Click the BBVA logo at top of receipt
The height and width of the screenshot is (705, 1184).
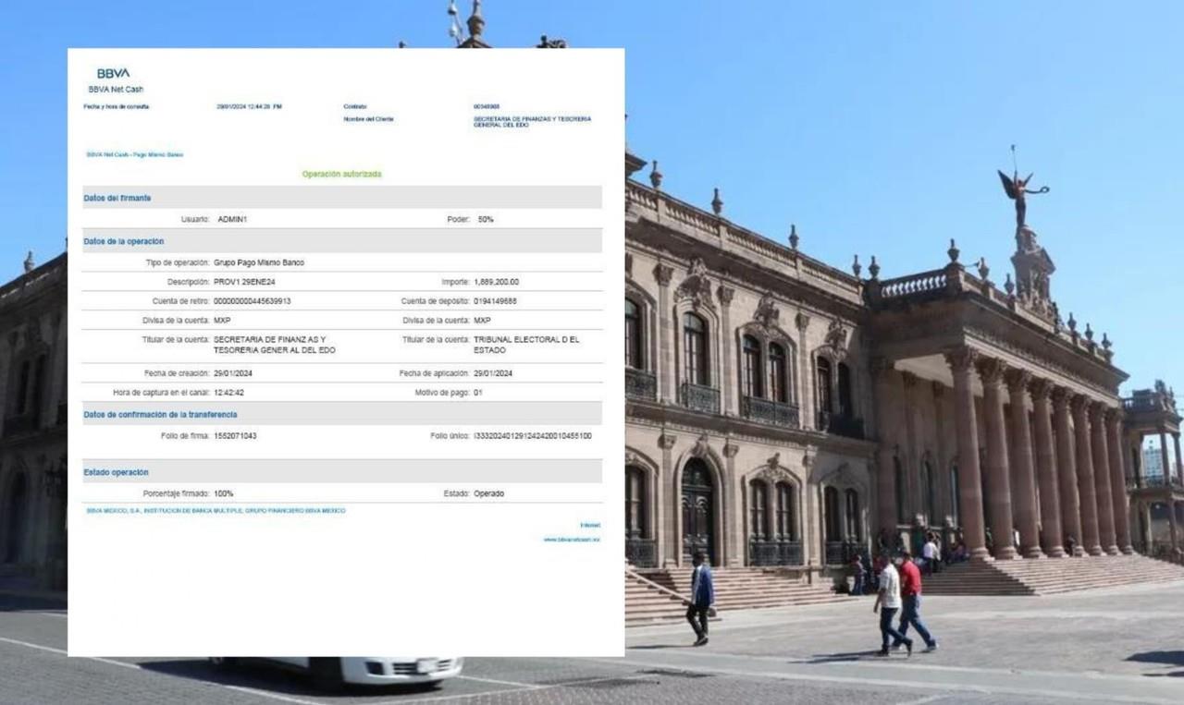click(114, 73)
